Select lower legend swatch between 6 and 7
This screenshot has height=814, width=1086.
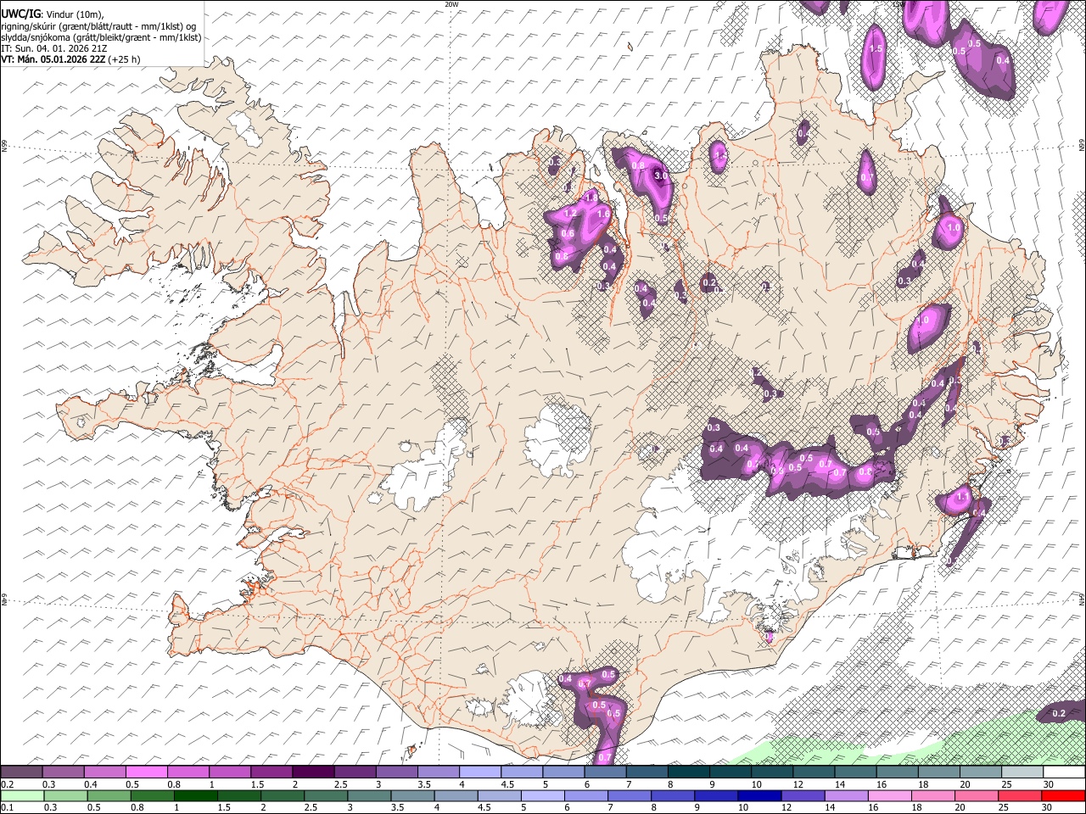point(585,796)
